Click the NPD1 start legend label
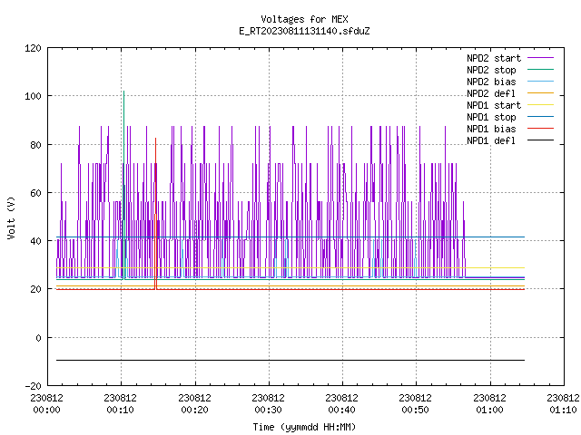 tap(494, 105)
